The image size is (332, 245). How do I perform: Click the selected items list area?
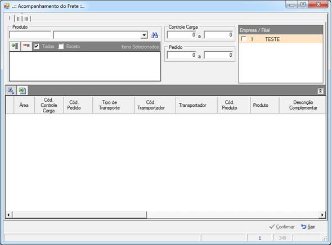[x=85, y=66]
